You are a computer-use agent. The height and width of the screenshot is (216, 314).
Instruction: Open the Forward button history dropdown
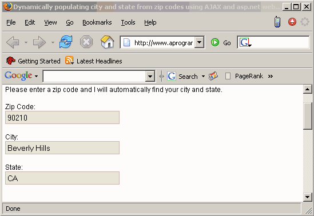pyautogui.click(x=53, y=42)
